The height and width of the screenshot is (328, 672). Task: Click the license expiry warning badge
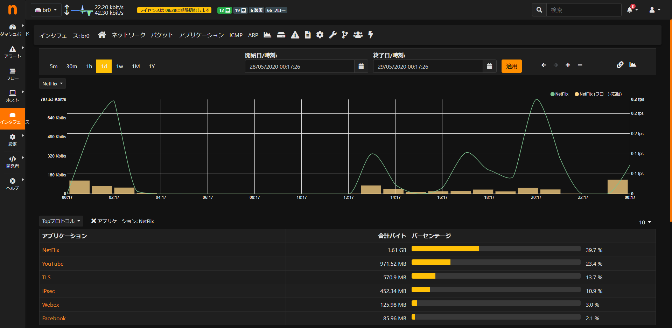tap(174, 10)
